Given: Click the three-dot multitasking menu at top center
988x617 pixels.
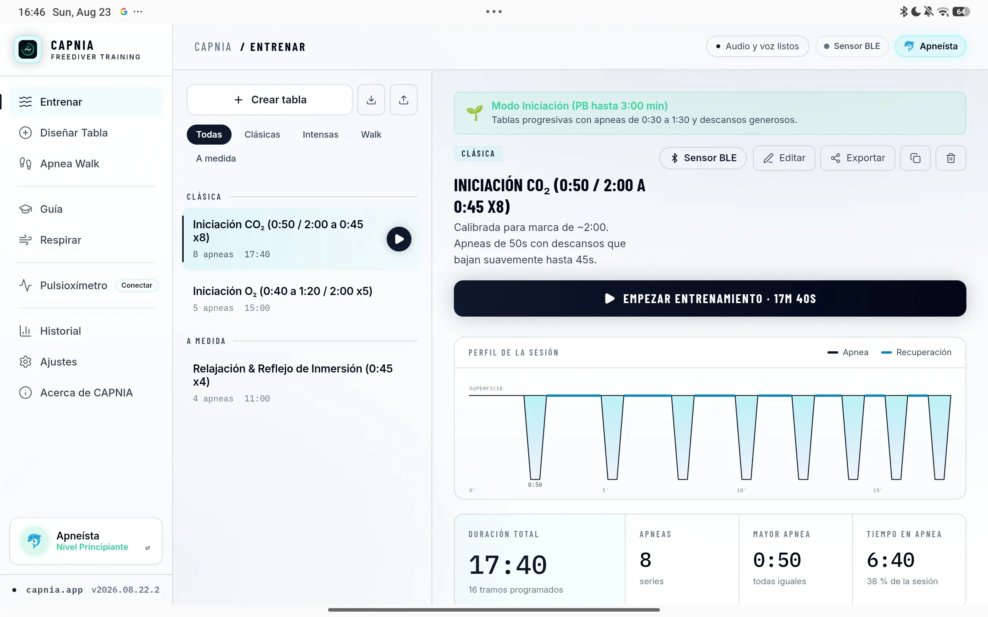Looking at the screenshot, I should 494,12.
